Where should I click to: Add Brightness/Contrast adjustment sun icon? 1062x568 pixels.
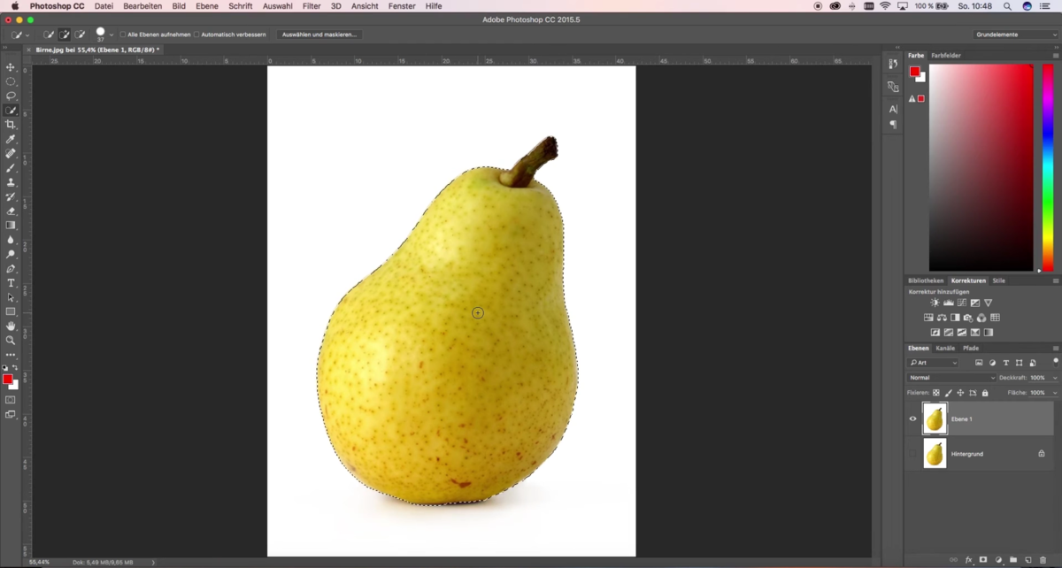(x=935, y=303)
